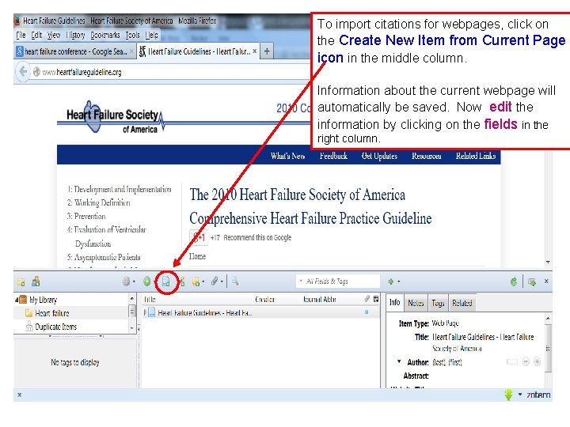
Task: Click the Resources navigation link
Action: coord(427,156)
